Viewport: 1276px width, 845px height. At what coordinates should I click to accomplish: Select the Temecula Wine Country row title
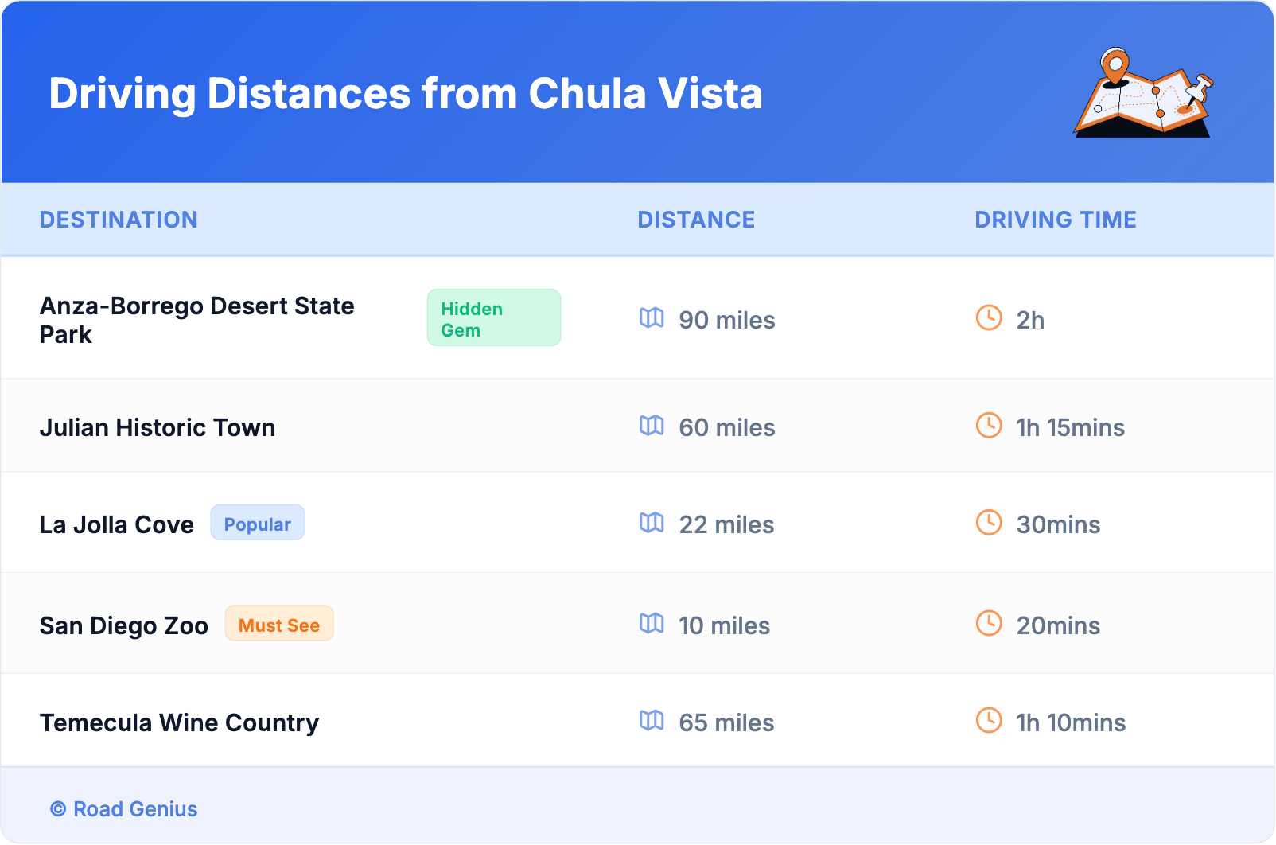pos(179,722)
